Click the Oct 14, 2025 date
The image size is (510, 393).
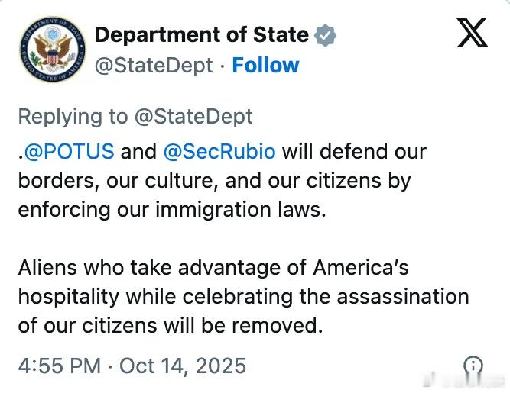coord(182,366)
